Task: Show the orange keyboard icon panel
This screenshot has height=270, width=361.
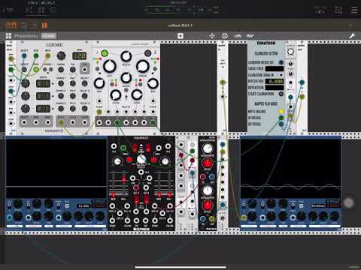Action: (11, 25)
